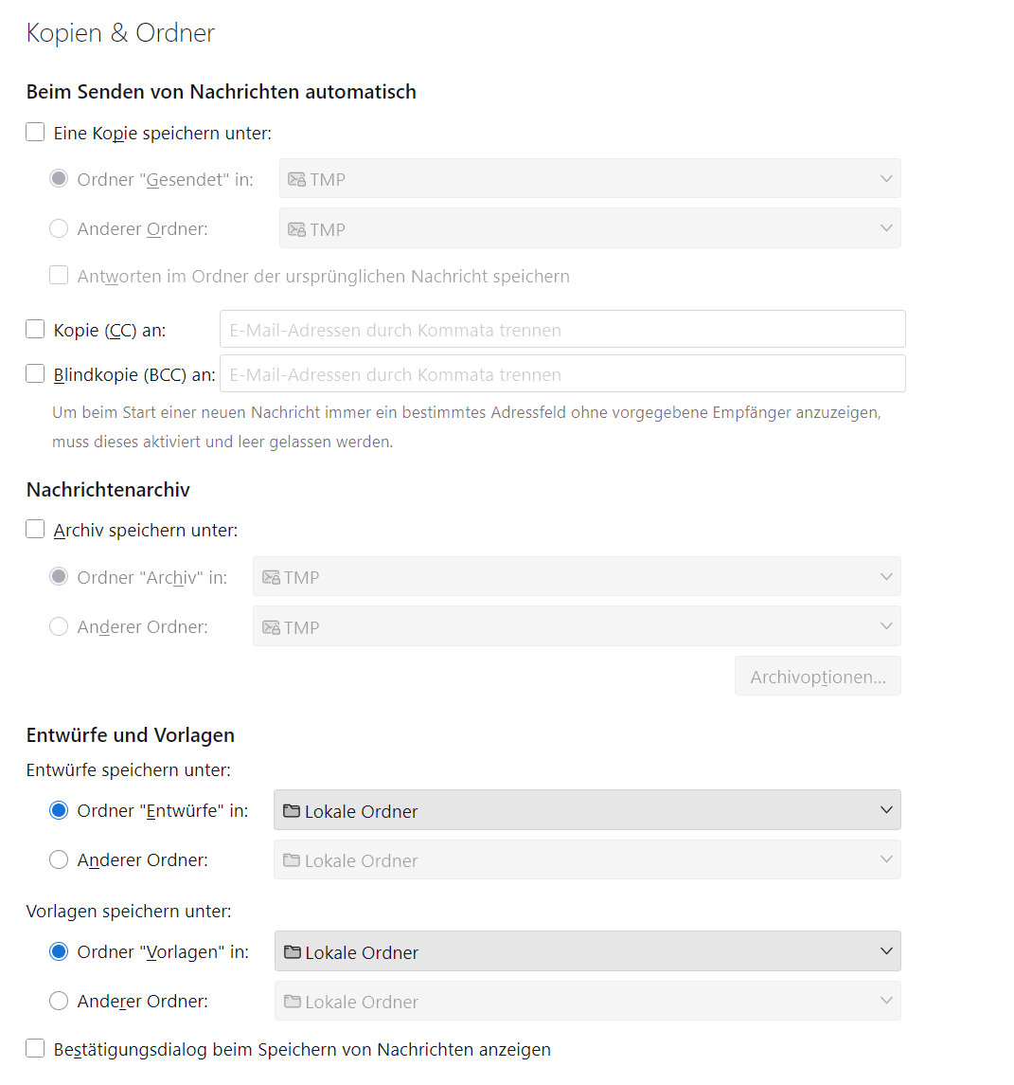Enable Bestätigungsdialog beim Speichern checkbox
Image resolution: width=1014 pixels, height=1085 pixels.
[x=35, y=1049]
